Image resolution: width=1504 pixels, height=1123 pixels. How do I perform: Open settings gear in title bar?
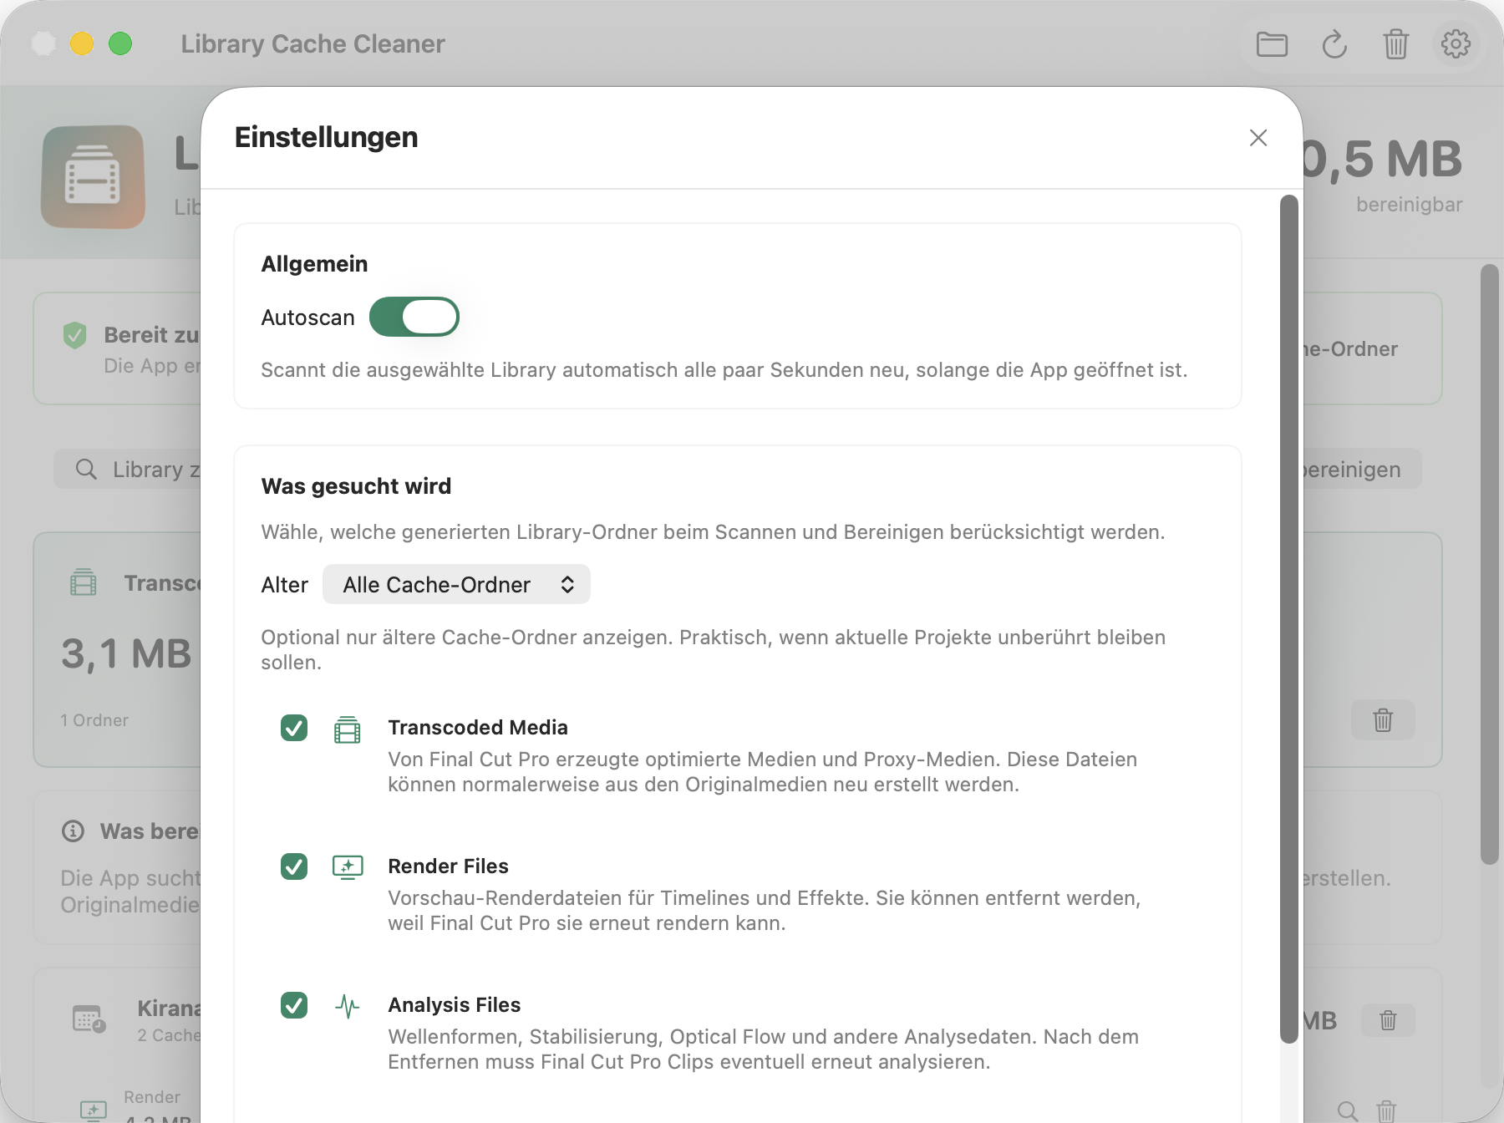tap(1456, 44)
